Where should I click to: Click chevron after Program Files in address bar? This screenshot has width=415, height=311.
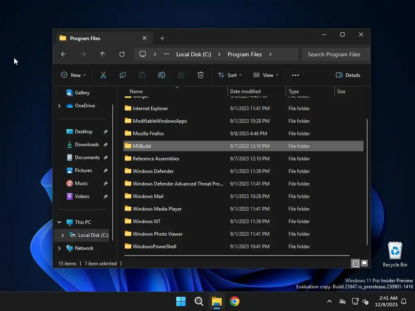tap(270, 54)
